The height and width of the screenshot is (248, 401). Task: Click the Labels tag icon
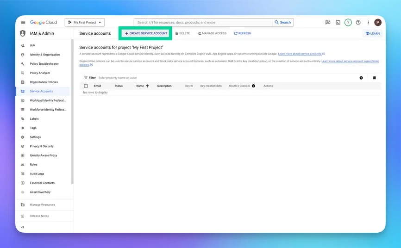(x=23, y=119)
